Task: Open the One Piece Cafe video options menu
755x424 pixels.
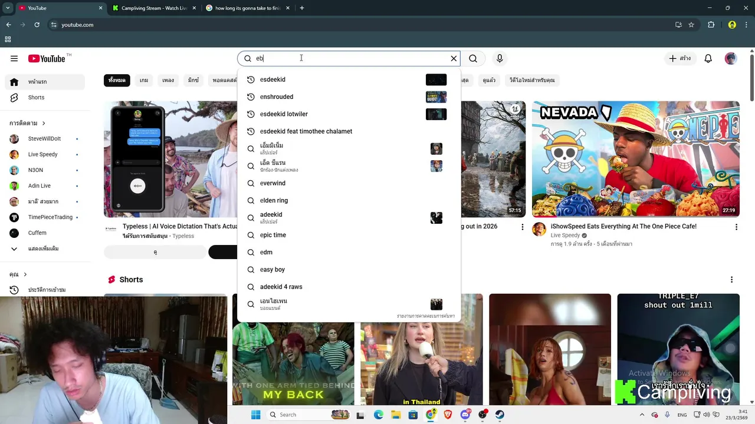Action: coord(736,227)
